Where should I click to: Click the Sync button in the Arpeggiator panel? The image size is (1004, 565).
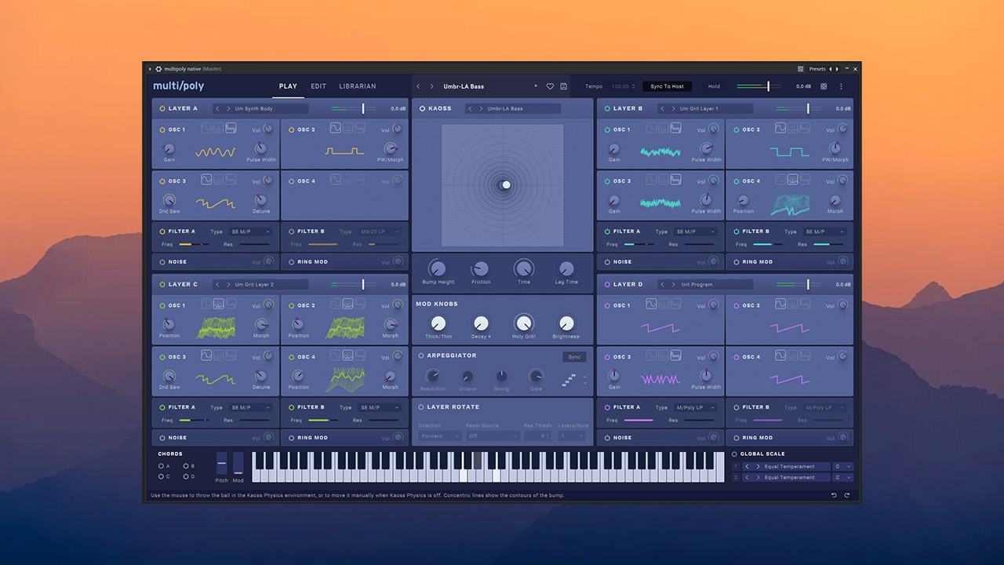[574, 356]
